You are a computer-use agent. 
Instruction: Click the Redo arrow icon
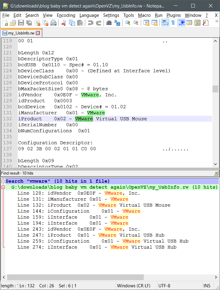[x=99, y=23]
